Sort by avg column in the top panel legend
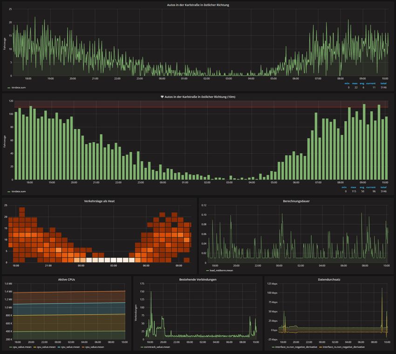The height and width of the screenshot is (354, 396). (362, 83)
